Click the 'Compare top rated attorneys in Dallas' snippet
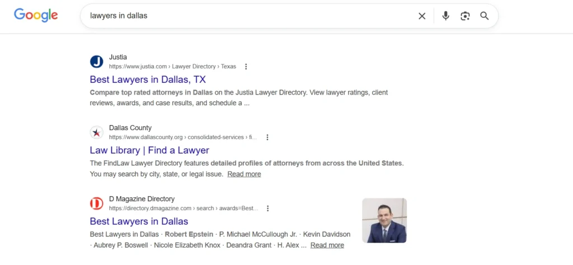The width and height of the screenshot is (573, 265). click(151, 92)
